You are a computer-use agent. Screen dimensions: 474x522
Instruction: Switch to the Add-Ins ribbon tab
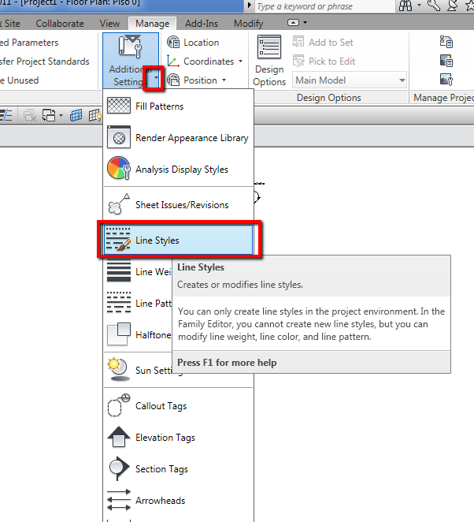pyautogui.click(x=202, y=24)
